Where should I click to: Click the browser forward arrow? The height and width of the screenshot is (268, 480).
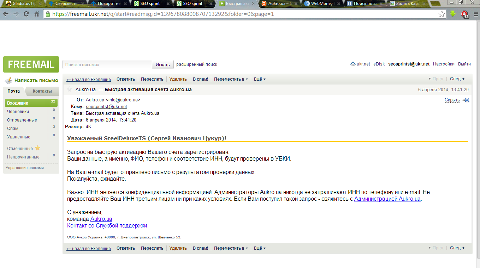tap(16, 14)
